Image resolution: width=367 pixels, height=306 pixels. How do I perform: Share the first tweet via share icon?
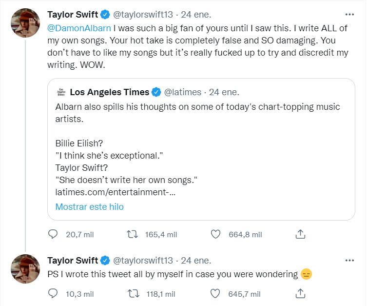(x=300, y=235)
